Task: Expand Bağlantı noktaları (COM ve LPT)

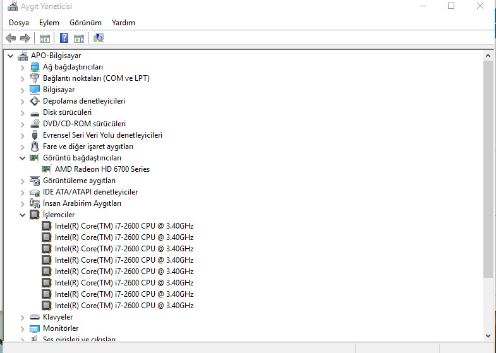Action: pyautogui.click(x=23, y=79)
